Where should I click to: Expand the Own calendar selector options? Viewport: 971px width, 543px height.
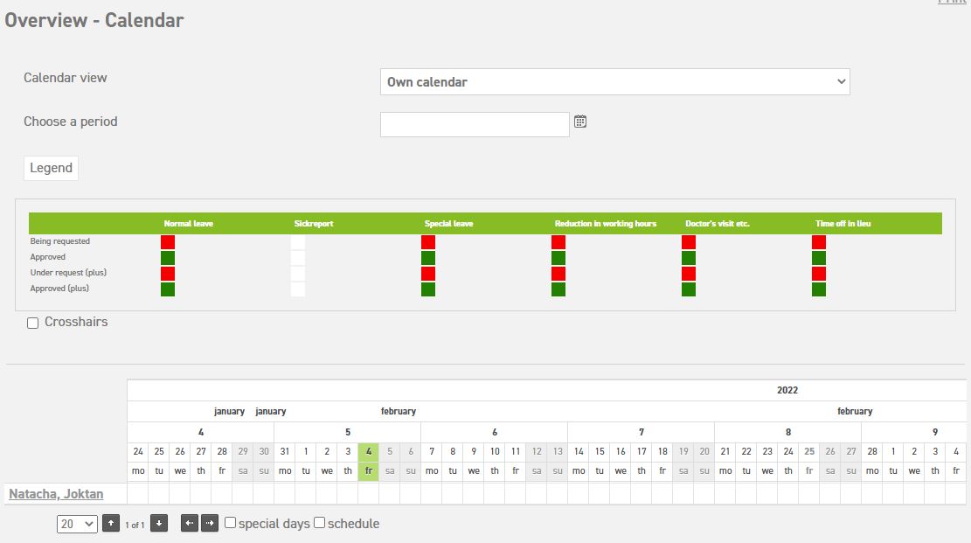pyautogui.click(x=614, y=81)
